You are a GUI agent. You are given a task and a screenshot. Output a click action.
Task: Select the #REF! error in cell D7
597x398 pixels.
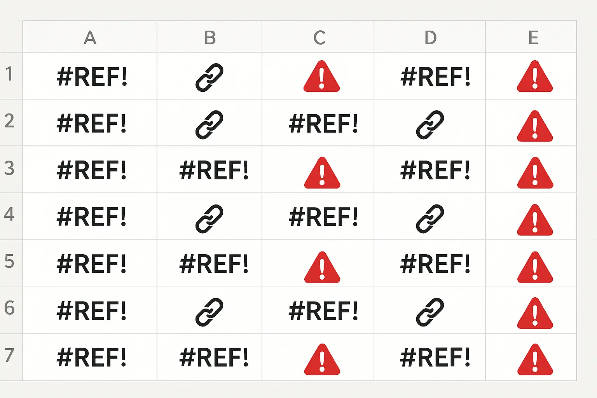point(435,358)
